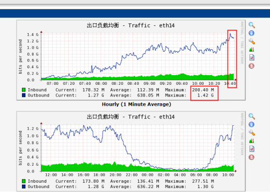Click Outbound maximum value 1.42 G
270x192 pixels.
click(x=206, y=95)
